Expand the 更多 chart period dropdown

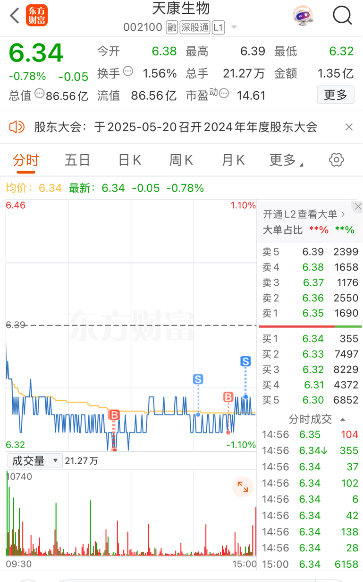coord(287,160)
